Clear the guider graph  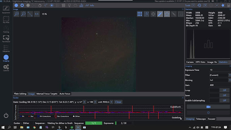coord(118,102)
